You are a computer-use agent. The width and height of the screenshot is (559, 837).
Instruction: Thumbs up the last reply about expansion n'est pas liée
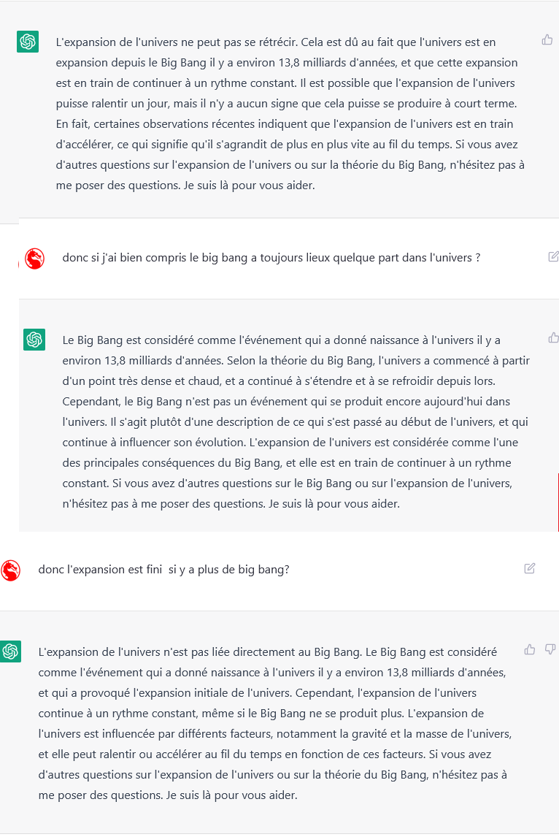(530, 649)
